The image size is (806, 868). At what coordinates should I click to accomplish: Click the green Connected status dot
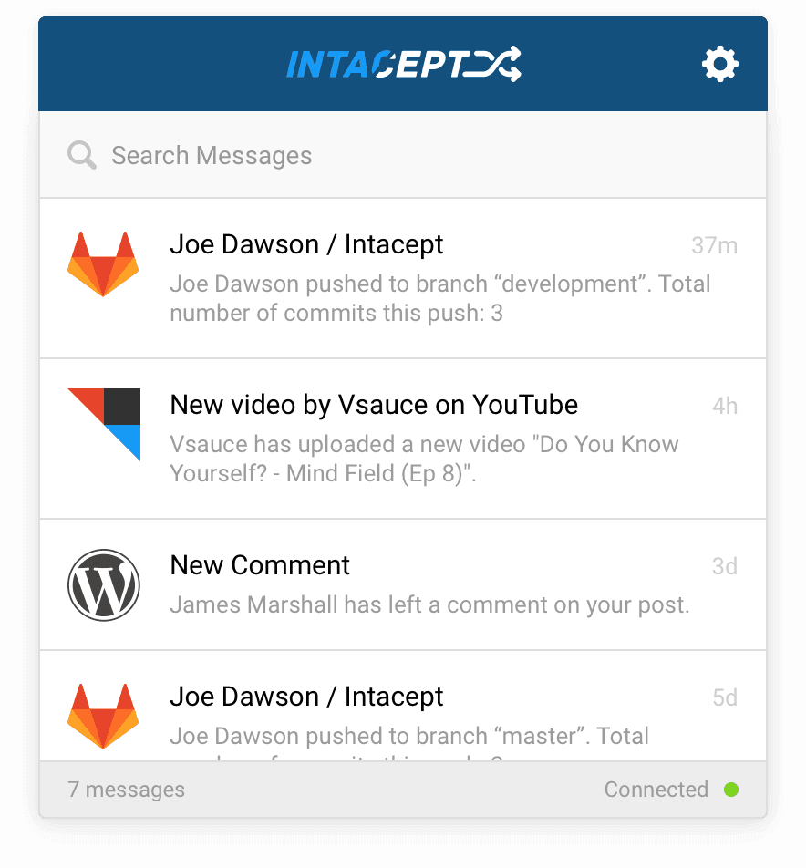pyautogui.click(x=731, y=790)
